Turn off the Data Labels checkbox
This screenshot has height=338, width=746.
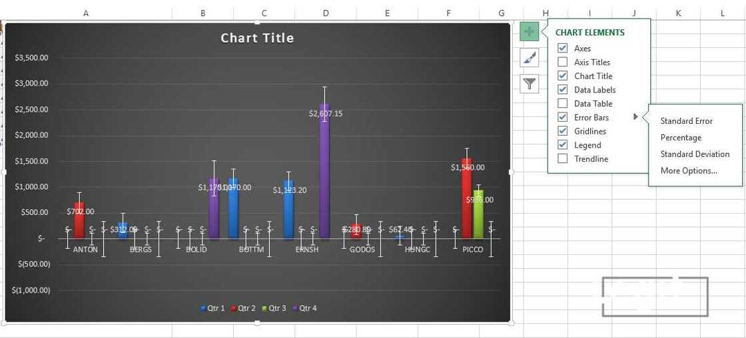563,90
